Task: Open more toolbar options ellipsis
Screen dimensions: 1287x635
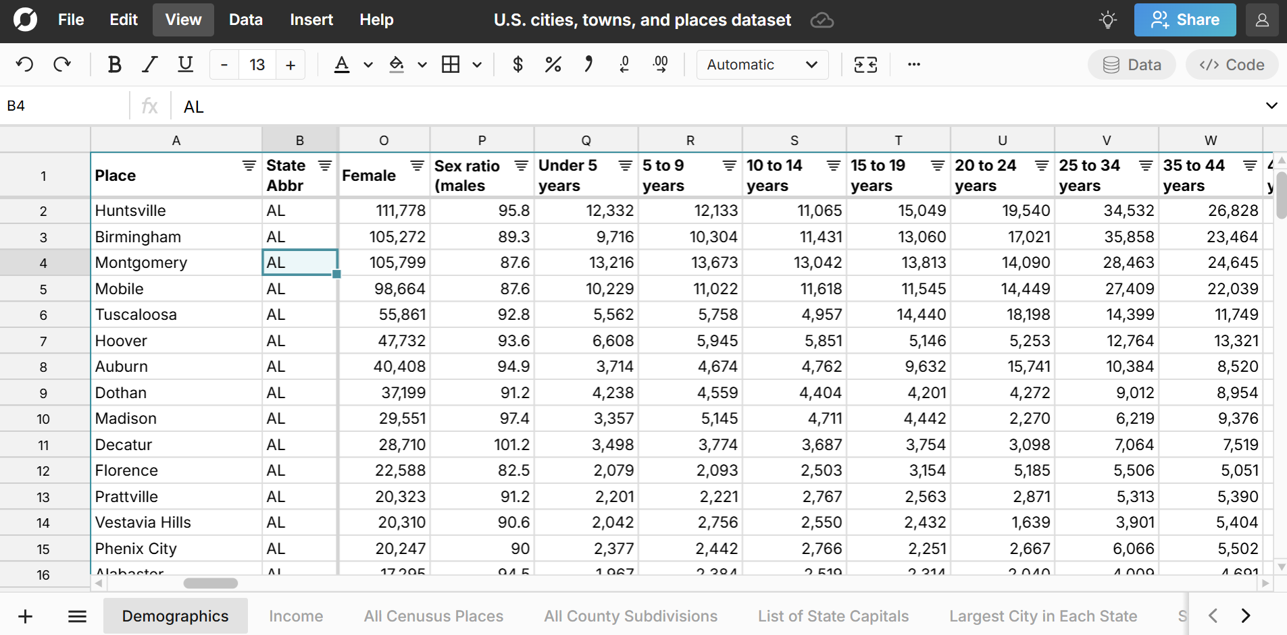Action: [913, 65]
